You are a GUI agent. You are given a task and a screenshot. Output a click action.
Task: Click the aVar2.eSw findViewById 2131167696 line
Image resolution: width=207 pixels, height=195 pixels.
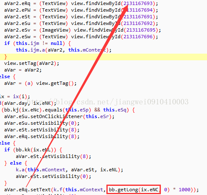coord(81,37)
